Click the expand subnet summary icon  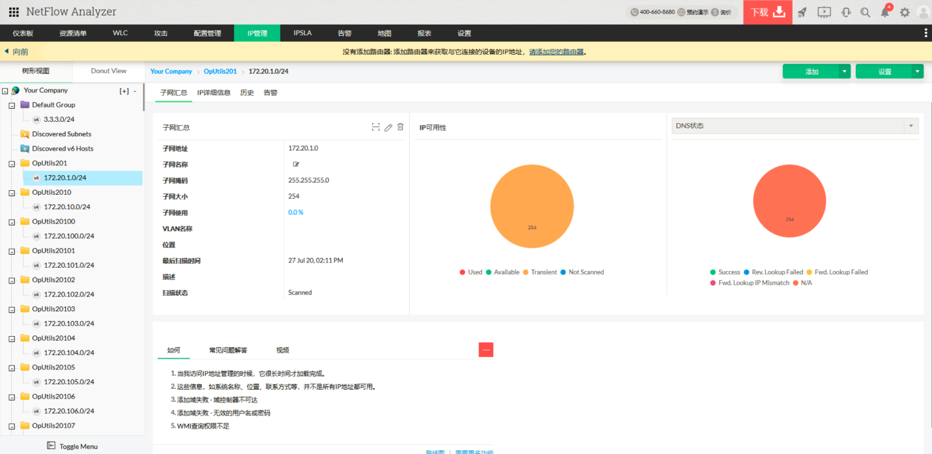pyautogui.click(x=376, y=127)
